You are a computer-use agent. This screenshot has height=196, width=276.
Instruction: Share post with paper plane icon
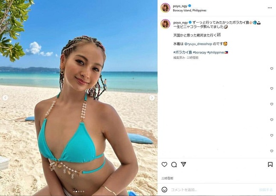click(184, 164)
